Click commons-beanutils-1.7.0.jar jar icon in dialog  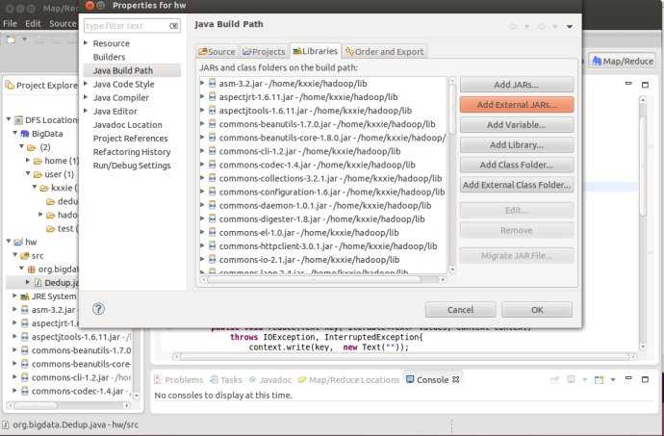coord(212,124)
